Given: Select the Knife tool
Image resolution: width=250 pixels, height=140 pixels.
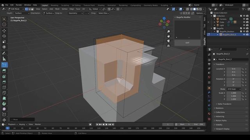Looking at the screenshot, I should click(4, 93).
